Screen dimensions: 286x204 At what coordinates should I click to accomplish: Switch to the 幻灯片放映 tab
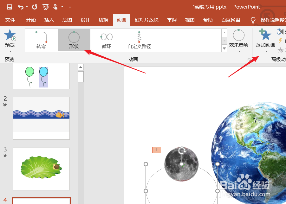click(147, 20)
